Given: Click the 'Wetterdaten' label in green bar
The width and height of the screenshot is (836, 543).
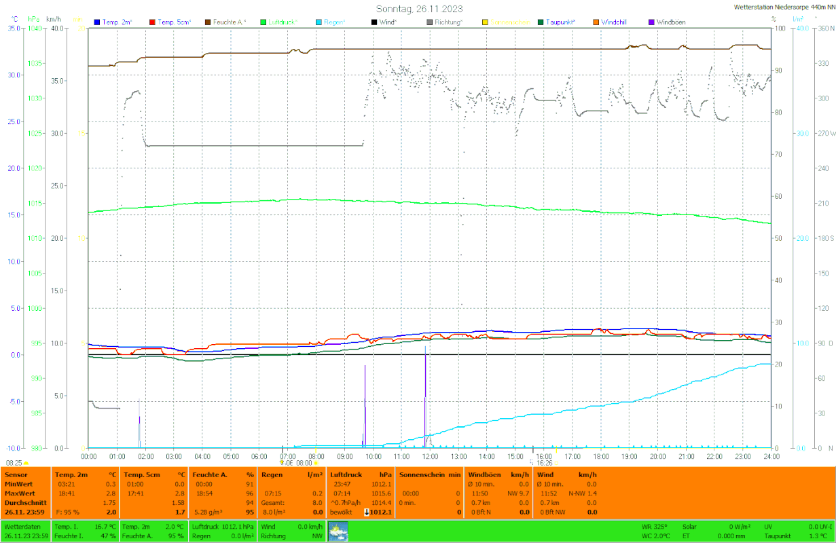Looking at the screenshot, I should coord(22,527).
